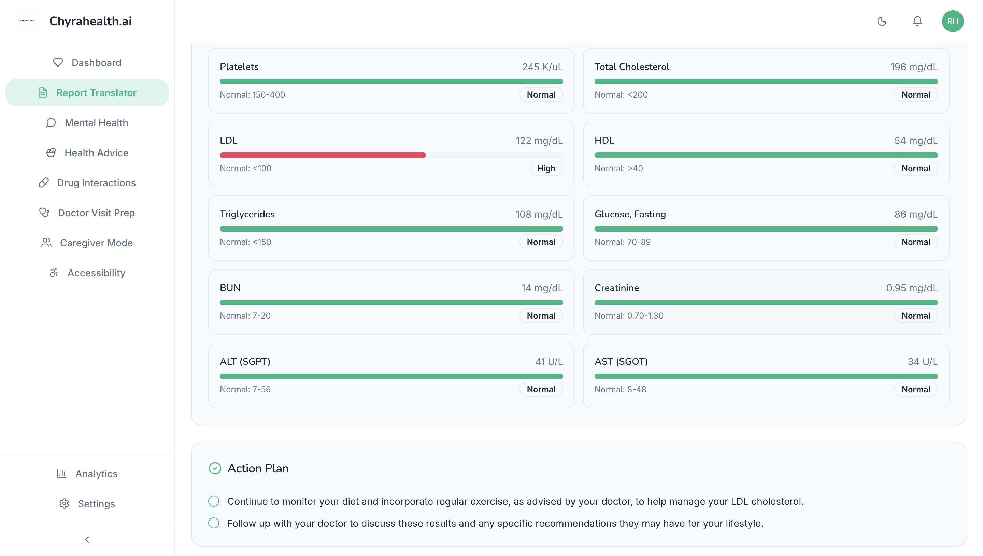The image size is (983, 556).
Task: Navigate to Health Advice
Action: pyautogui.click(x=96, y=153)
